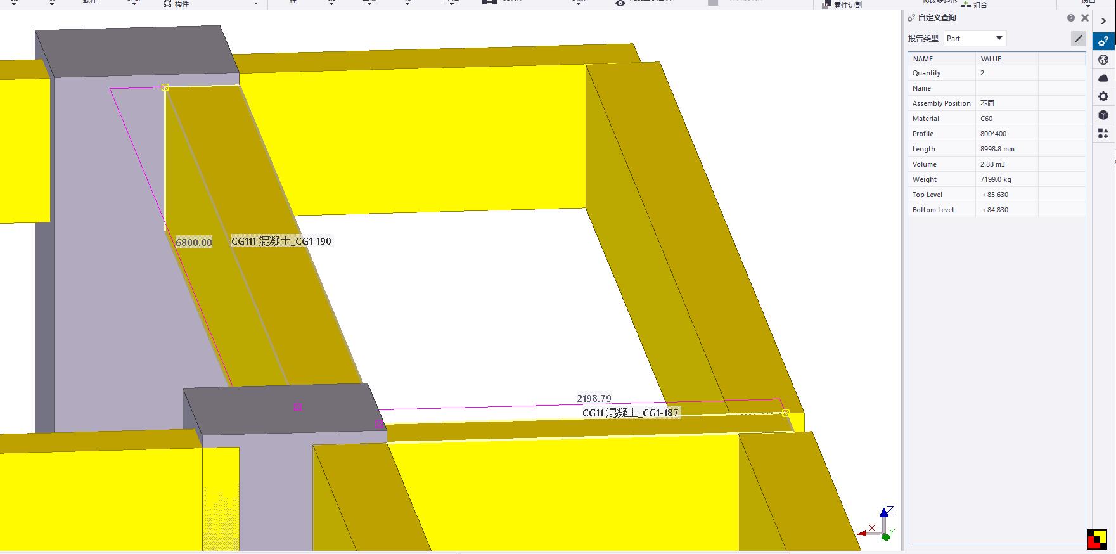Screen dimensions: 1116x554
Task: Open the shapes-plus applications side pane icon
Action: click(x=1103, y=133)
